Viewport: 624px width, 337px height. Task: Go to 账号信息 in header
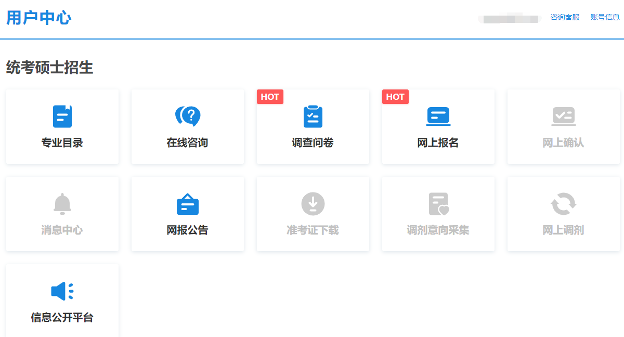[605, 17]
